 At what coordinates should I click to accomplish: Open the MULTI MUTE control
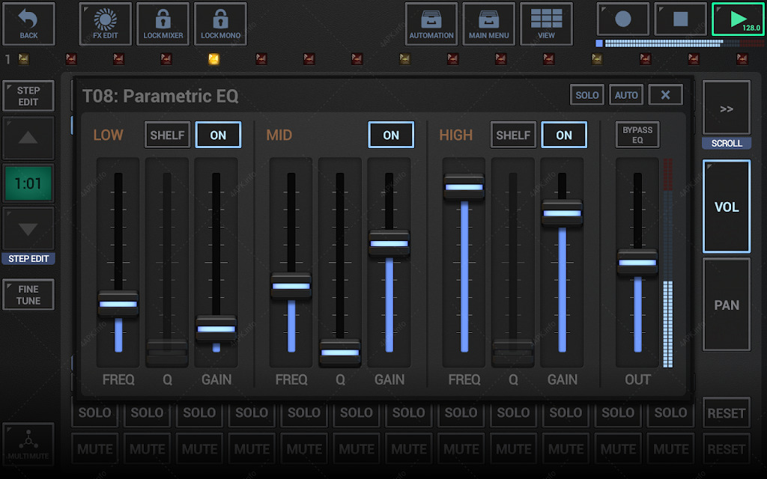coord(28,444)
